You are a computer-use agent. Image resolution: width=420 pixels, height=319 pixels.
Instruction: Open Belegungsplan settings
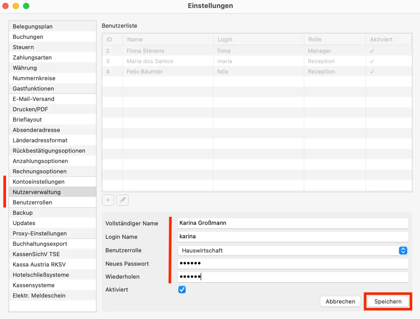[x=53, y=26]
